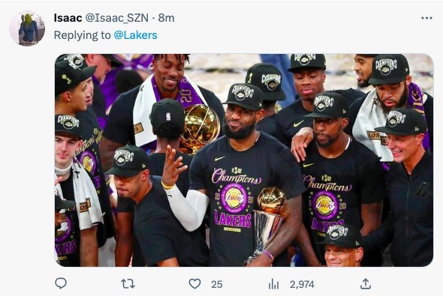Like the tweet with heart icon

pyautogui.click(x=194, y=284)
